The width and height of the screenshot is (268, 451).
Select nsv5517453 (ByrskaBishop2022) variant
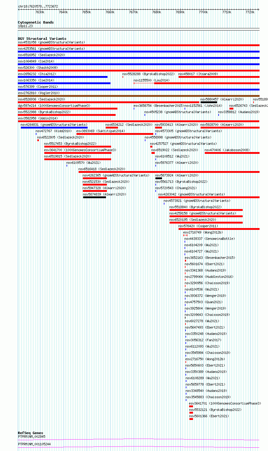(x=70, y=144)
